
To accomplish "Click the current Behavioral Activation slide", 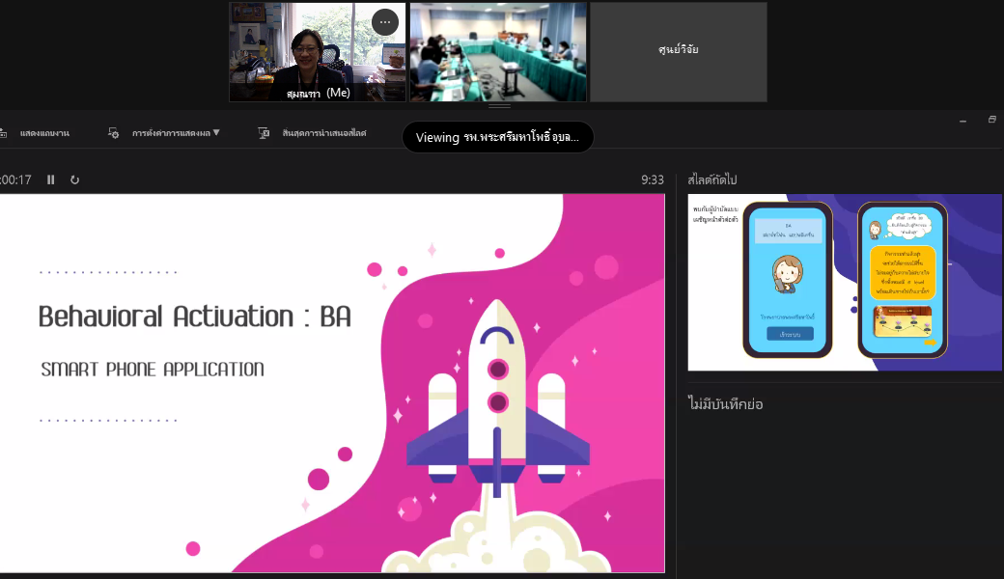I will tap(332, 382).
